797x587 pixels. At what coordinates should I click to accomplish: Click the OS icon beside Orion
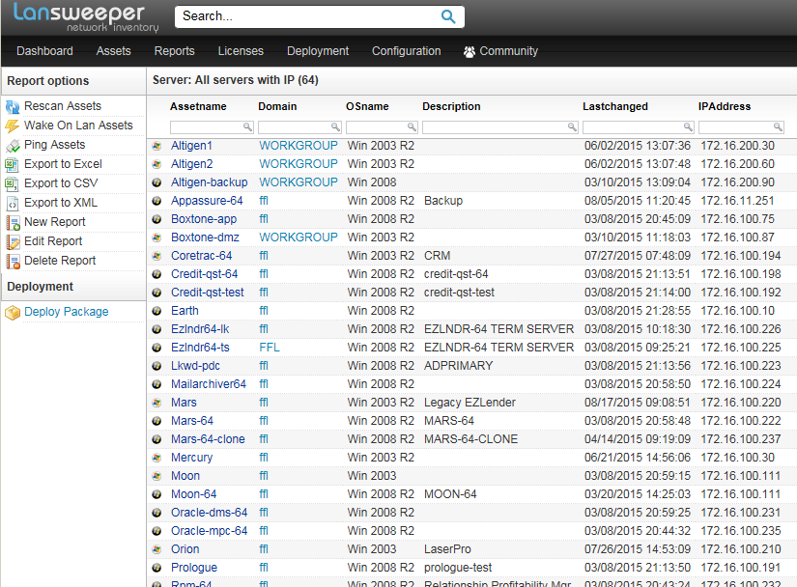point(157,549)
